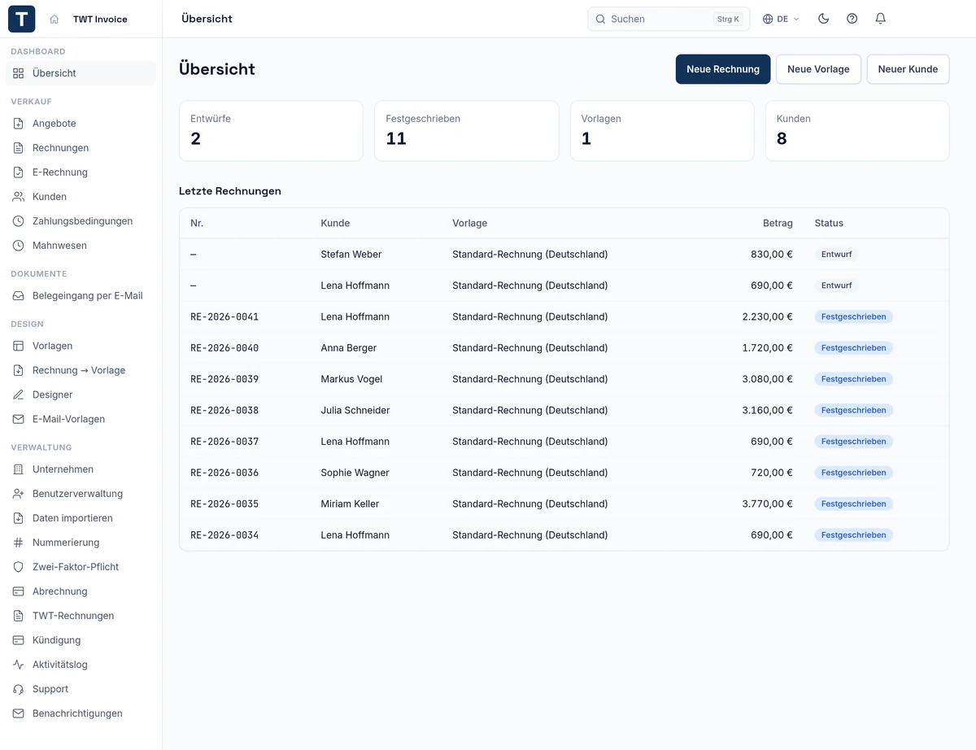Go to Mahnwesen in sidebar
976x750 pixels.
click(x=81, y=246)
